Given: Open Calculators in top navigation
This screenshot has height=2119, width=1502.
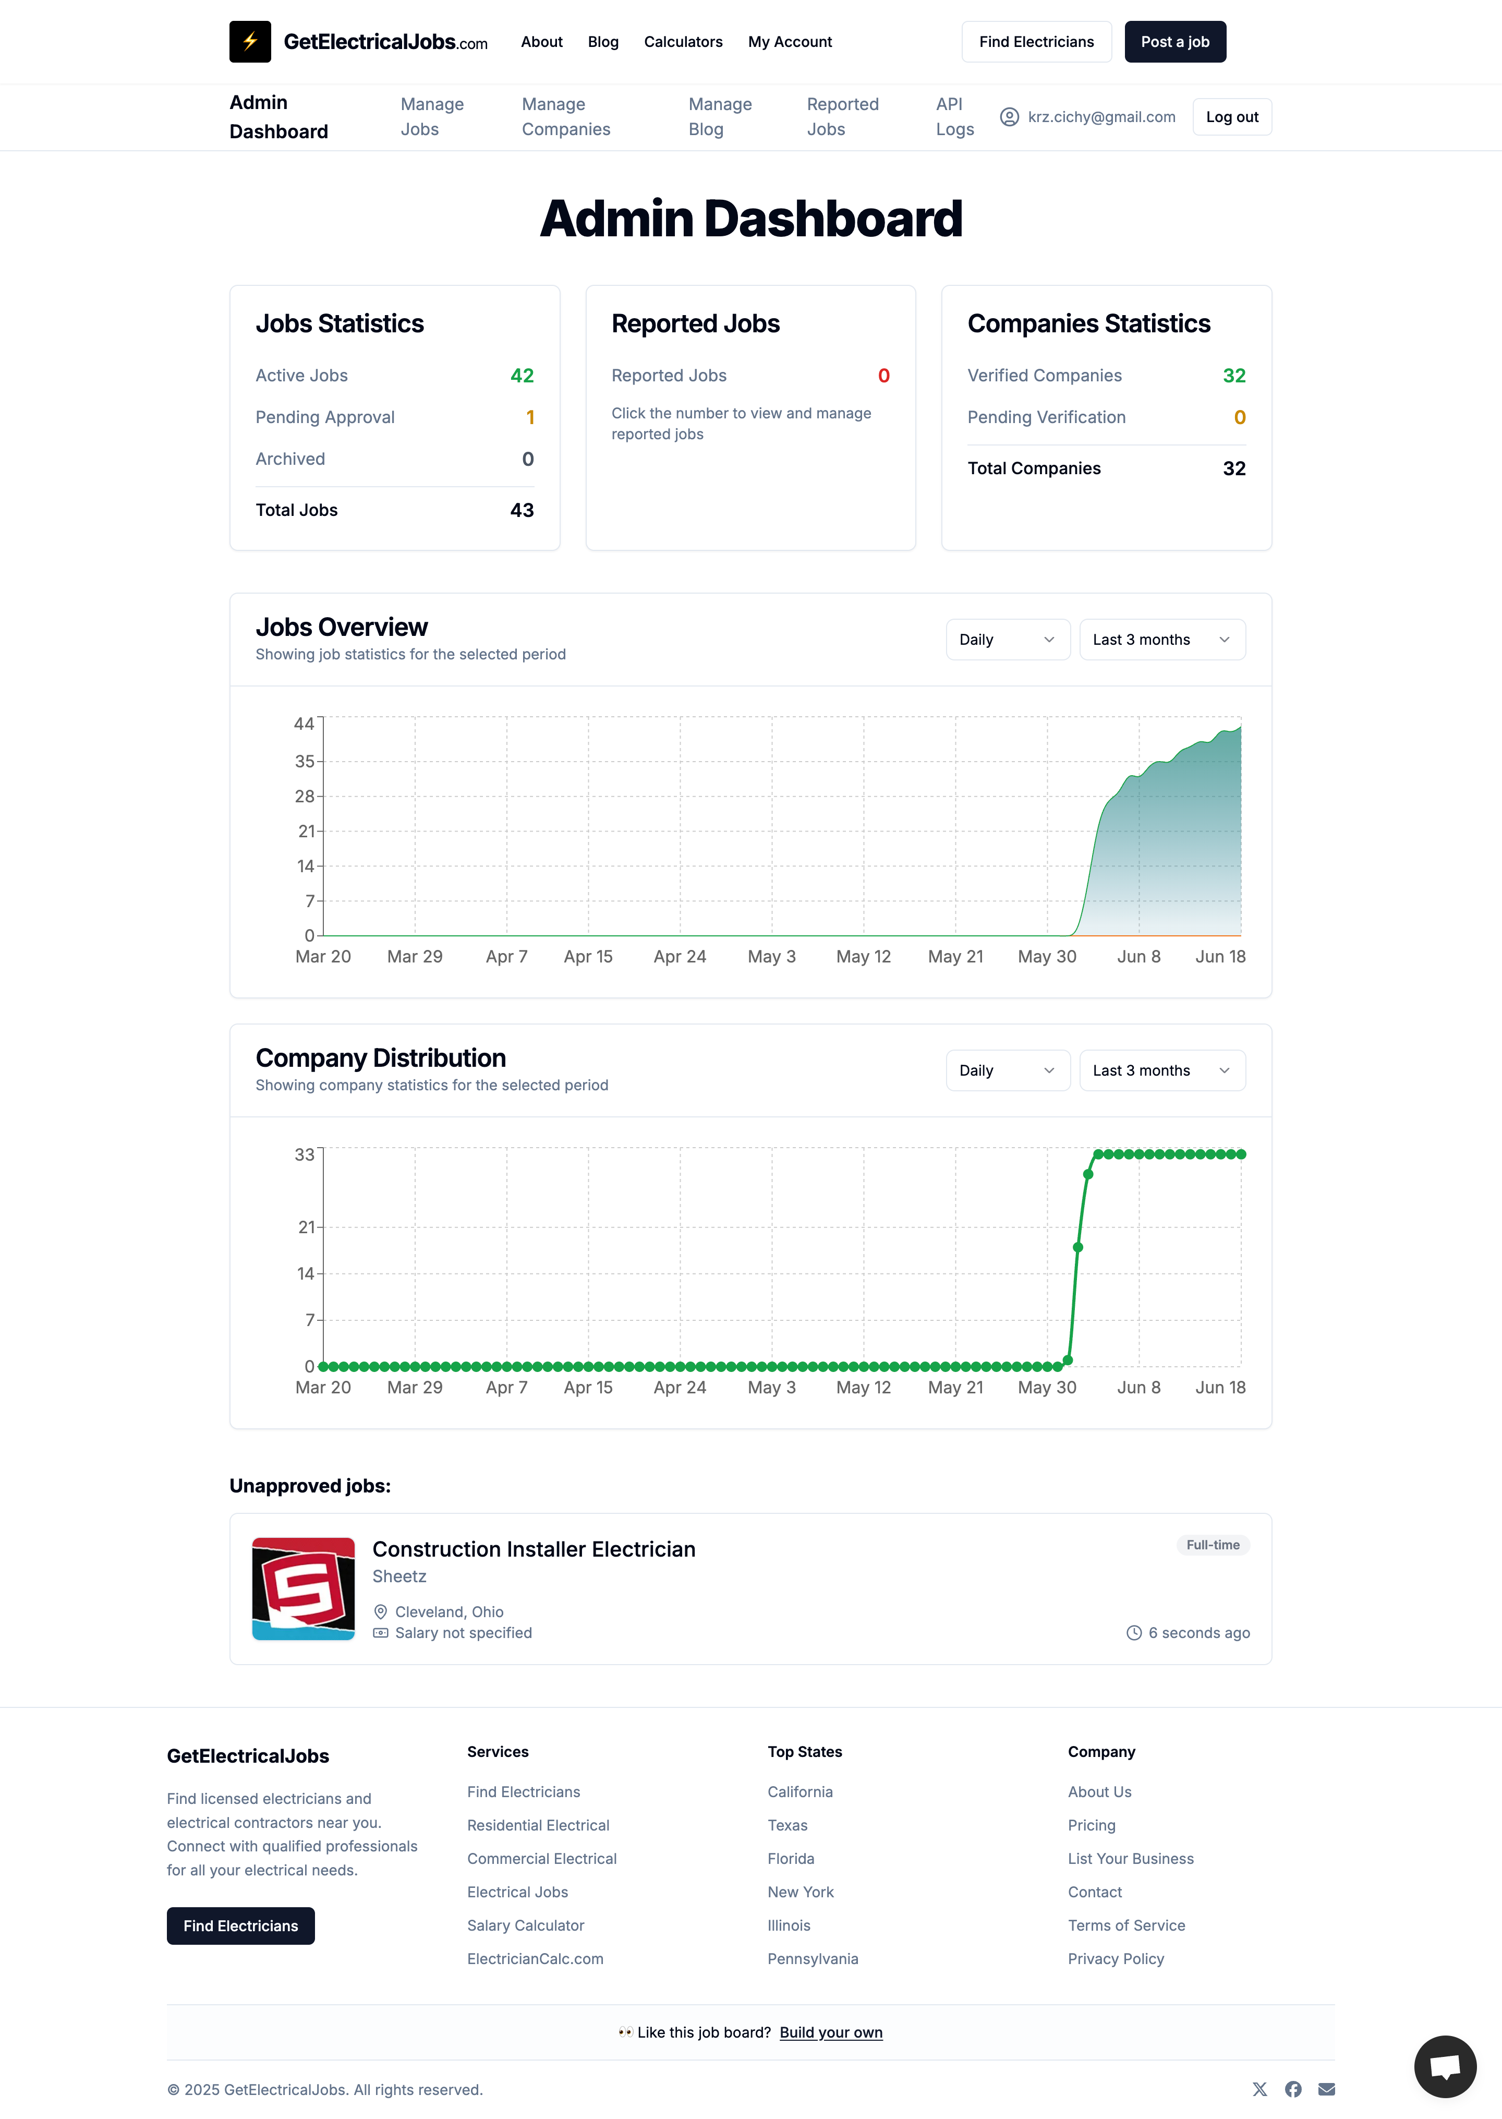Looking at the screenshot, I should [x=683, y=42].
